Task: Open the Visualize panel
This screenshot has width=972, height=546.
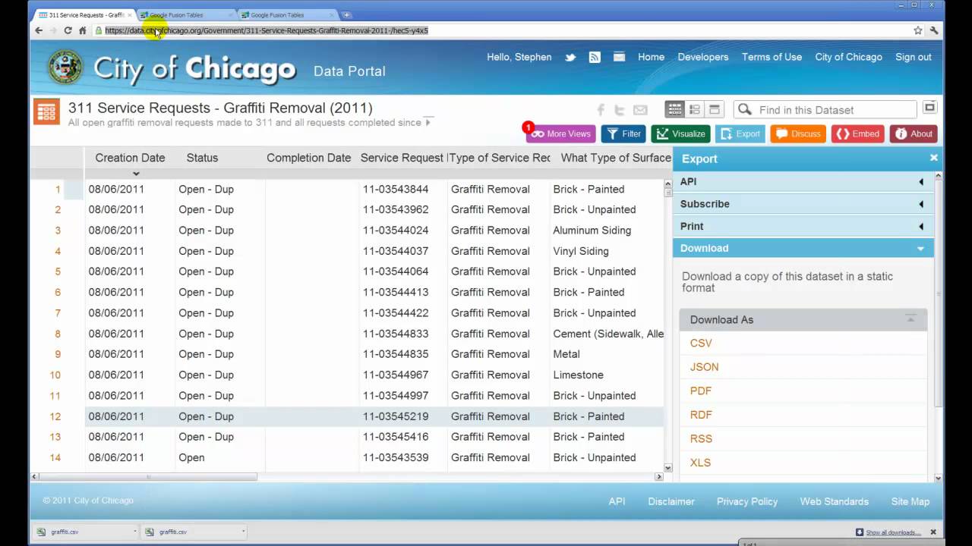Action: [680, 133]
